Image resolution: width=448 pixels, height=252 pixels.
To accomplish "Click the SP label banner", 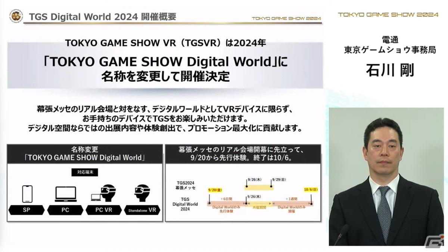I will pos(26,210).
